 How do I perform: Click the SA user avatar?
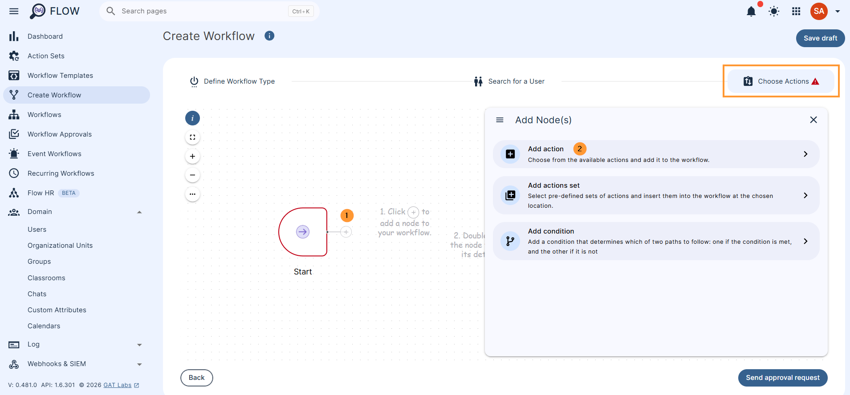tap(819, 11)
